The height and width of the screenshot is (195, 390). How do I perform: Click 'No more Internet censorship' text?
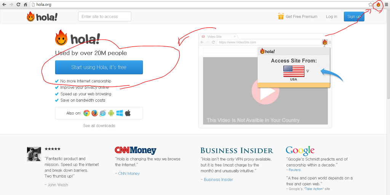(86, 81)
